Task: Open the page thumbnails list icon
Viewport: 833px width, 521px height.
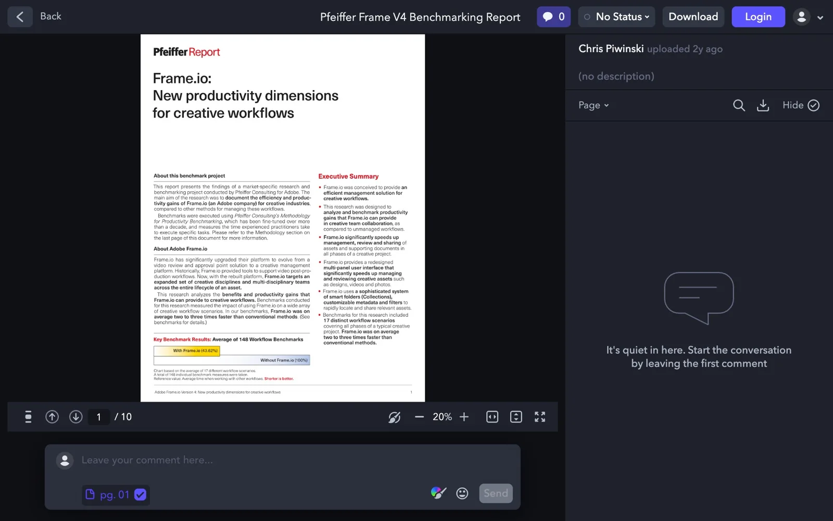Action: 28,417
